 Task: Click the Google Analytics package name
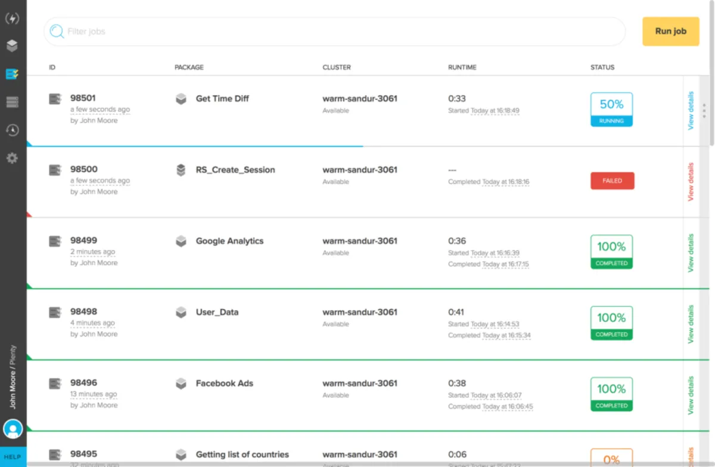coord(229,241)
